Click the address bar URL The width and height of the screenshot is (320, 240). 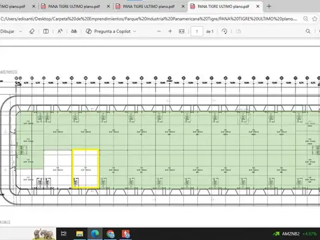149,19
